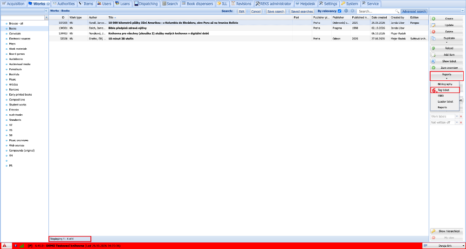Click the faded second round icon just before the Search box
This screenshot has width=466, height=249.
(x=352, y=11)
